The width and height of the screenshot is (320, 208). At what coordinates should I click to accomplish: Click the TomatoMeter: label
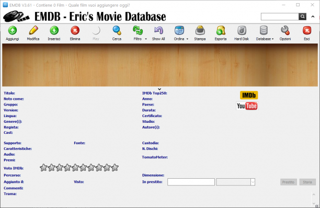pos(155,157)
